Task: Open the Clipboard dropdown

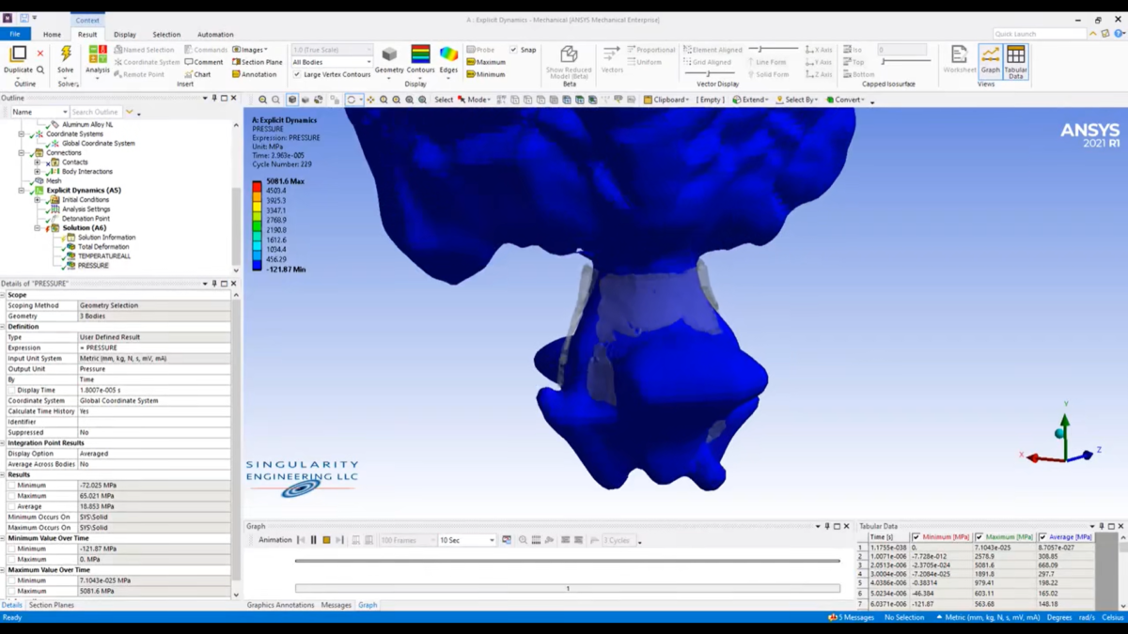Action: (666, 100)
